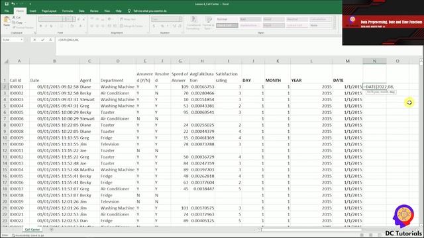Viewport: 424px width, 238px height.
Task: Open Format as Table
Action: [x=208, y=22]
